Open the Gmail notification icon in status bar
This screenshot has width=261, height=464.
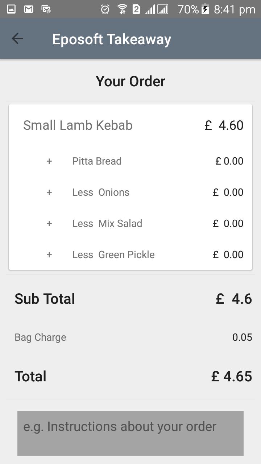(29, 9)
